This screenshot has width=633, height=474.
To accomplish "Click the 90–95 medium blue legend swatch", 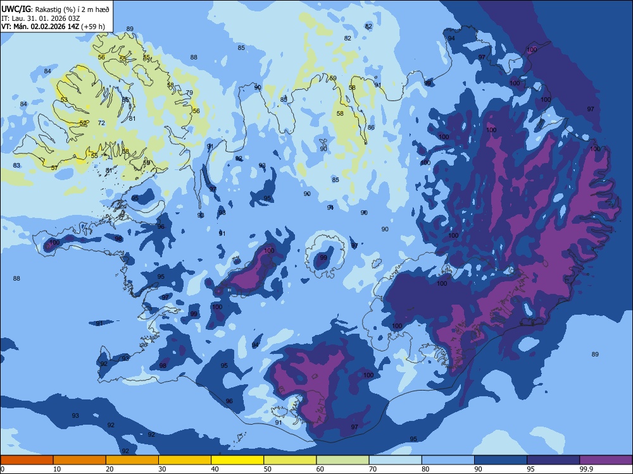I will (501, 460).
